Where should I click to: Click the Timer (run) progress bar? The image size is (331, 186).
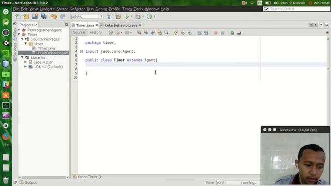(x=243, y=182)
